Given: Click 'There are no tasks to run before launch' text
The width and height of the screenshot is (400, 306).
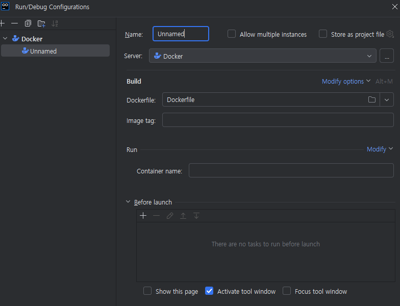Looking at the screenshot, I should (x=265, y=244).
